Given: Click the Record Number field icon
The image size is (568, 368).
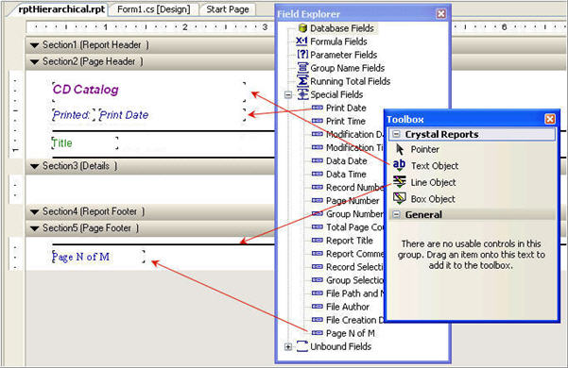Looking at the screenshot, I should click(x=318, y=187).
